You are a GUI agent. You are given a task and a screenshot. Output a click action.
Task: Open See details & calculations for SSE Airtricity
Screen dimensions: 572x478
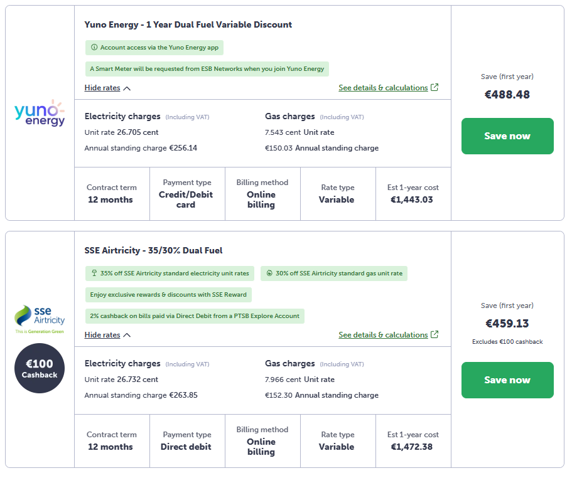pyautogui.click(x=383, y=335)
